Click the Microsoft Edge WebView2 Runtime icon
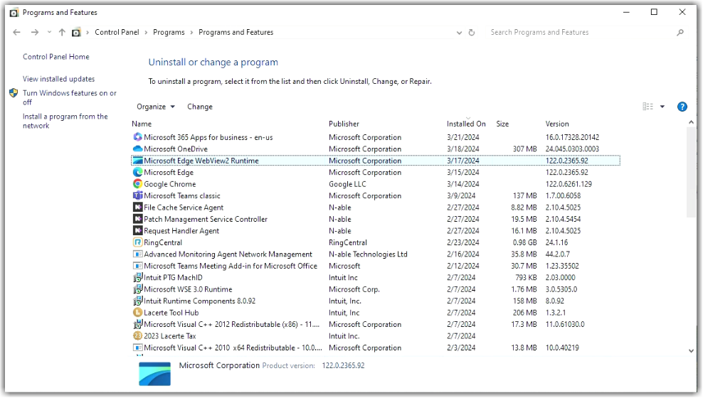Viewport: 703px width, 398px height. [137, 161]
